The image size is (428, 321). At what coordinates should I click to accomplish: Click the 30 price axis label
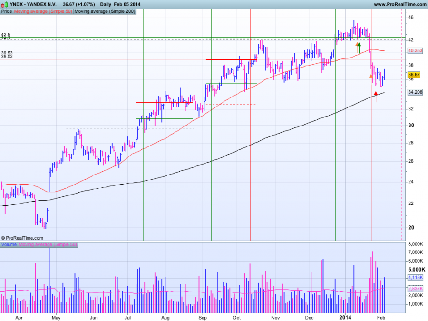tap(411, 125)
